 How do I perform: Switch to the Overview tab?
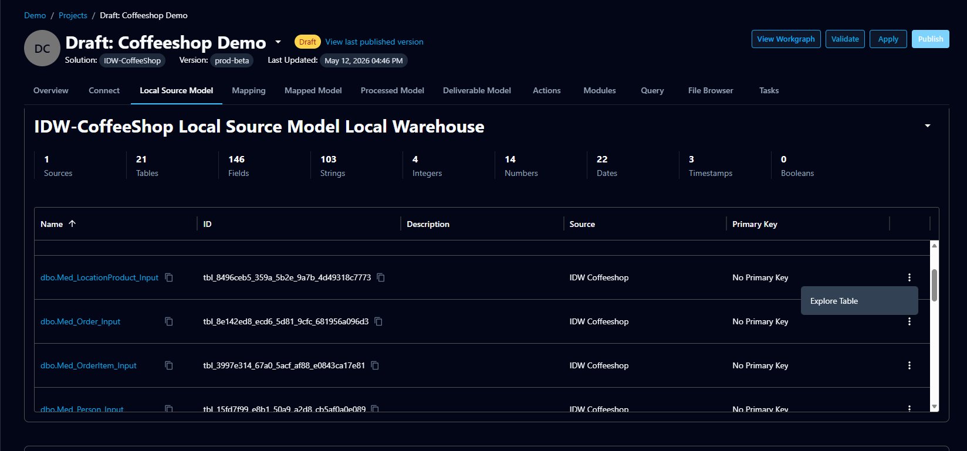point(51,90)
